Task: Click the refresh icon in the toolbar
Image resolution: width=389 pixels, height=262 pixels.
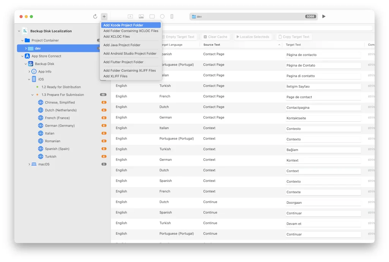Action: [95, 16]
